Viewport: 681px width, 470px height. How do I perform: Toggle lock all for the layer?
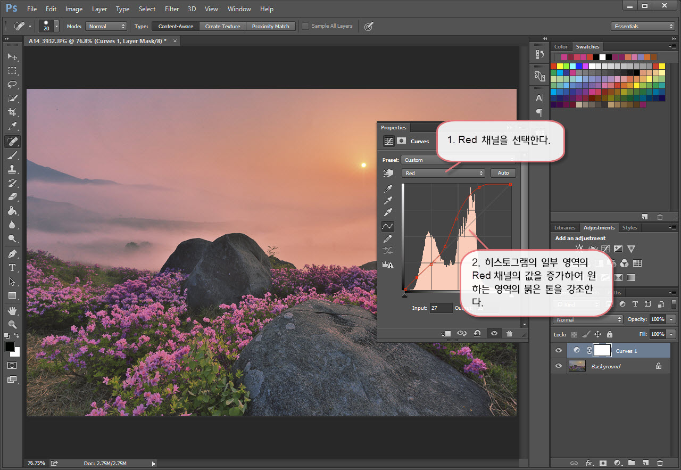point(609,334)
